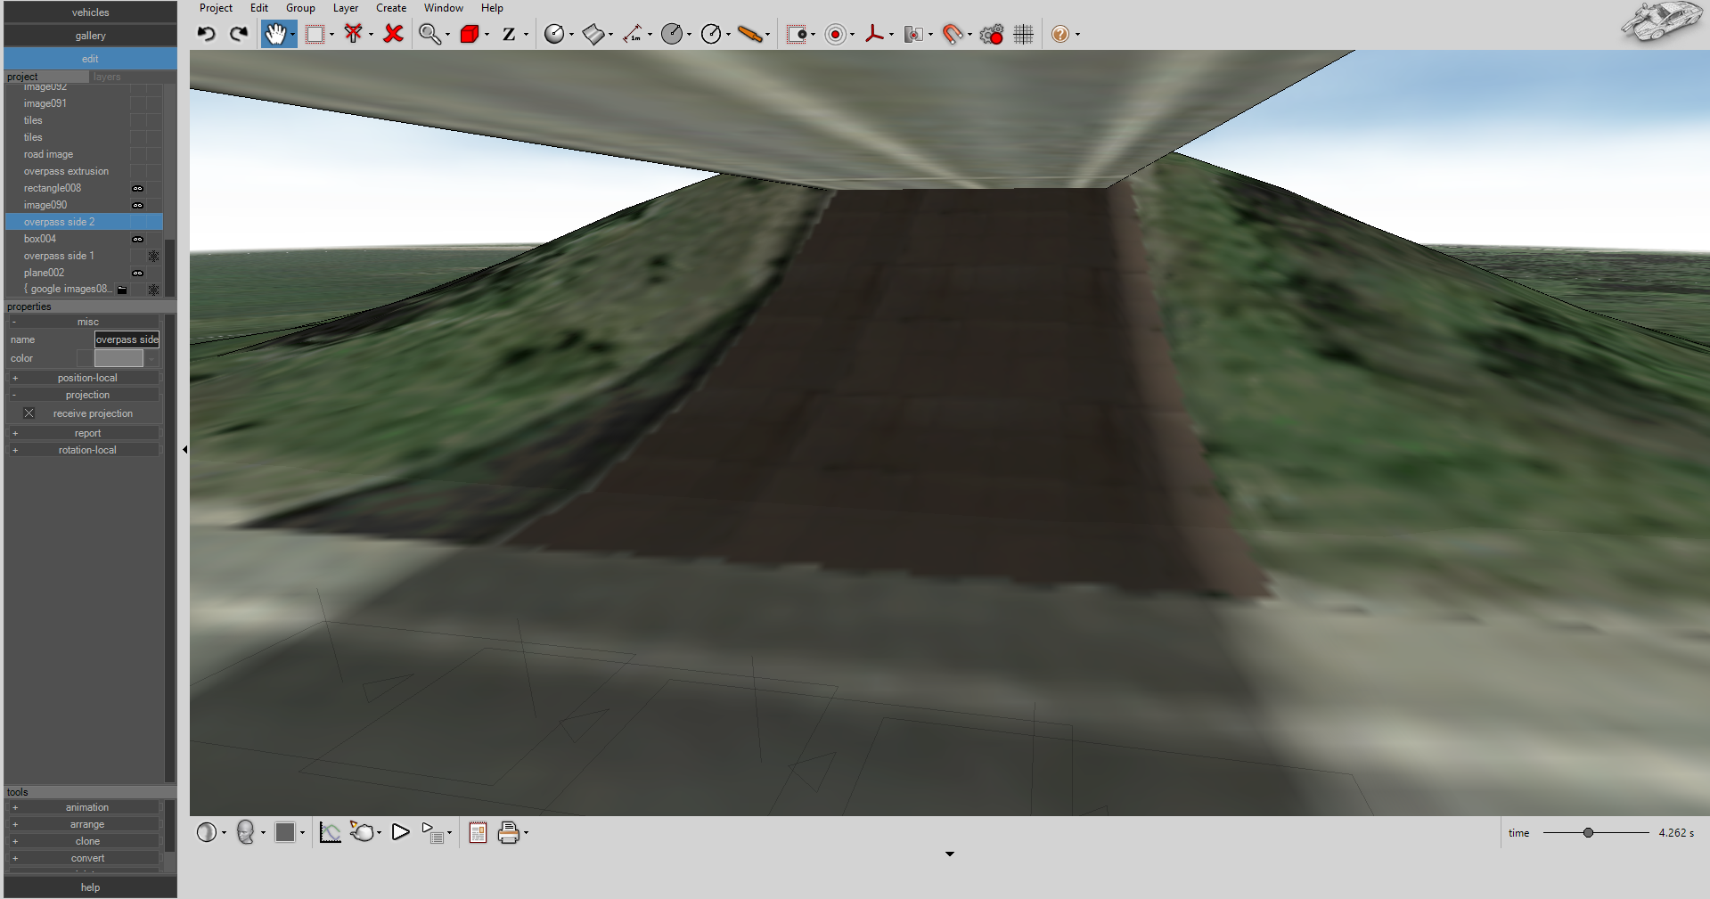Toggle visibility link icon next to rectangle008
Screen dimensions: 1710x899
pos(138,188)
